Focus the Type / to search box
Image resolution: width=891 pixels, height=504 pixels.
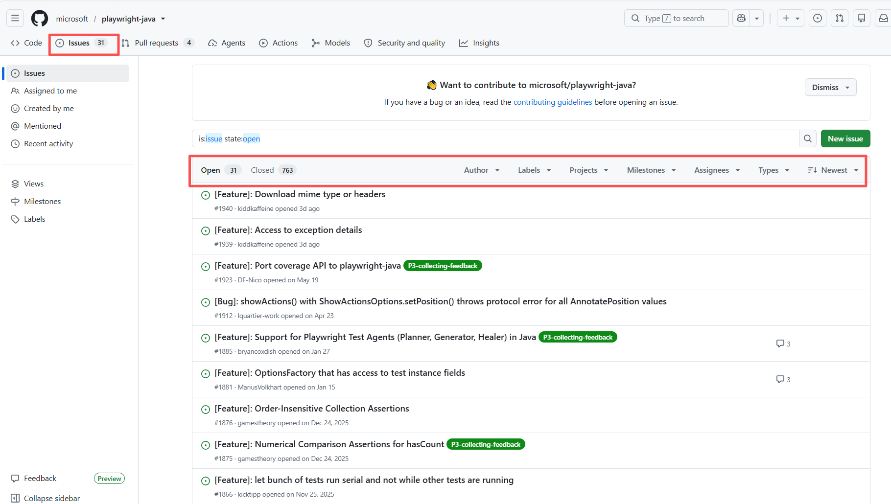(677, 19)
